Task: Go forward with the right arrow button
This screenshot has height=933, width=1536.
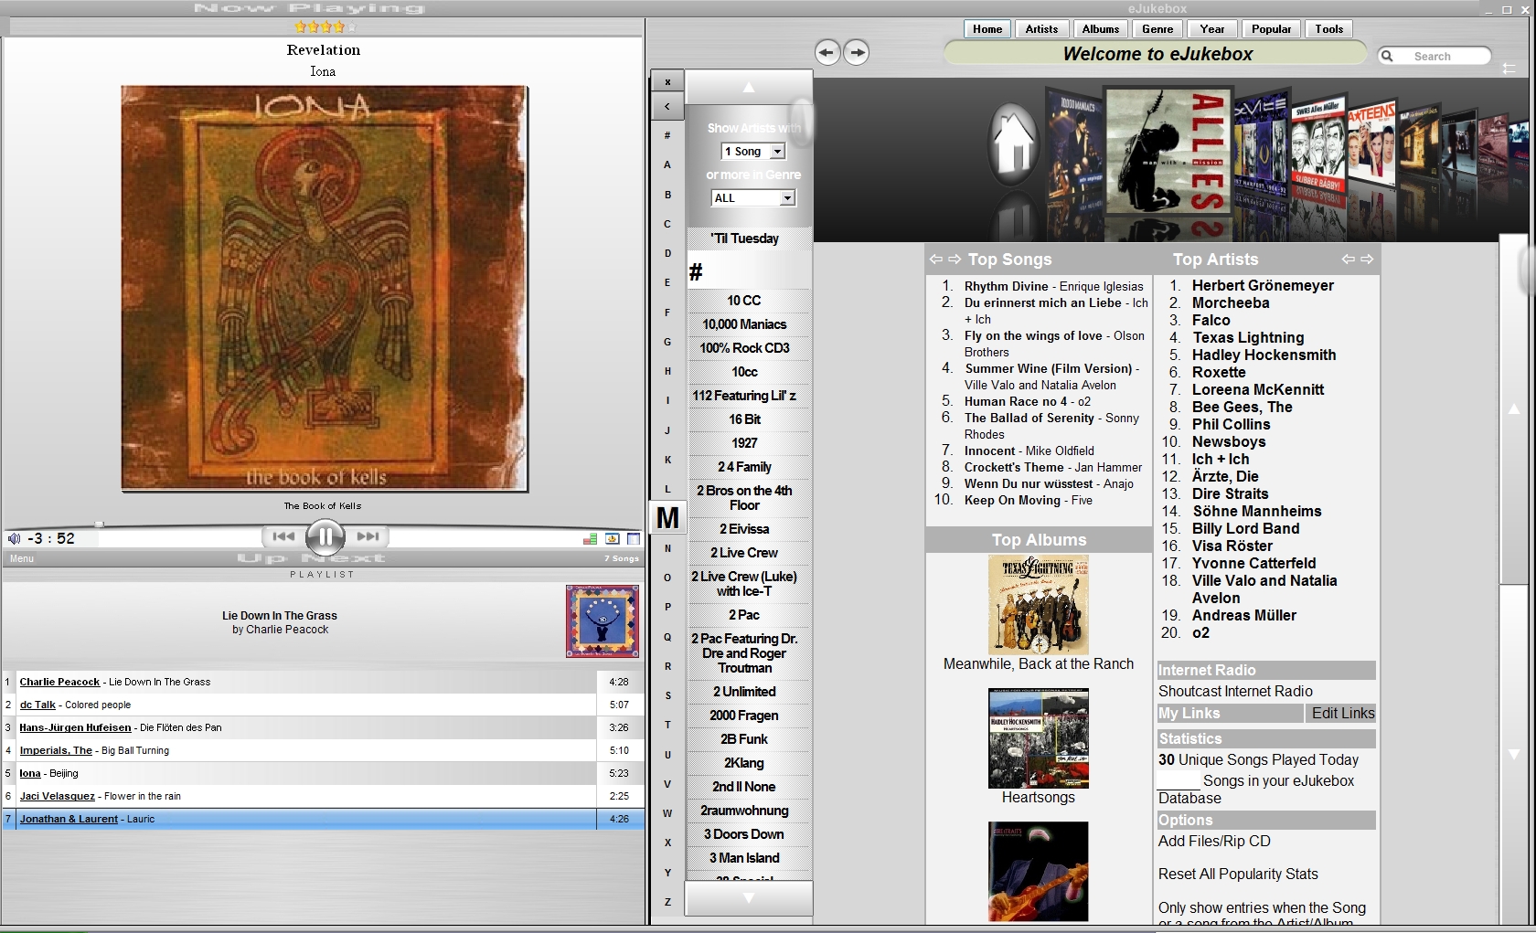Action: pos(857,52)
